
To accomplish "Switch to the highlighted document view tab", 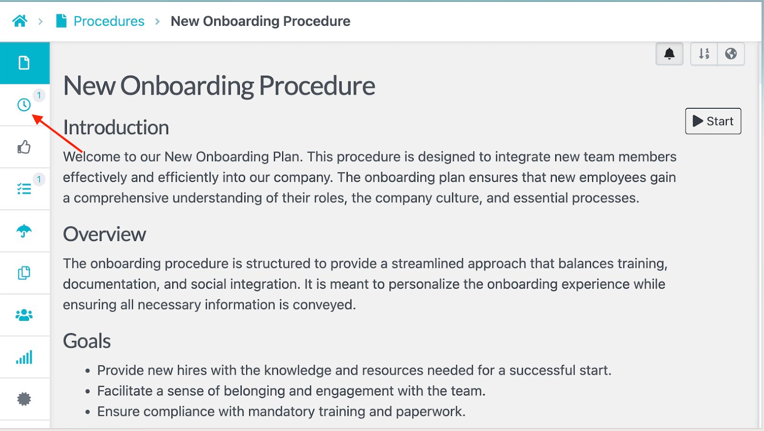I will click(x=24, y=62).
